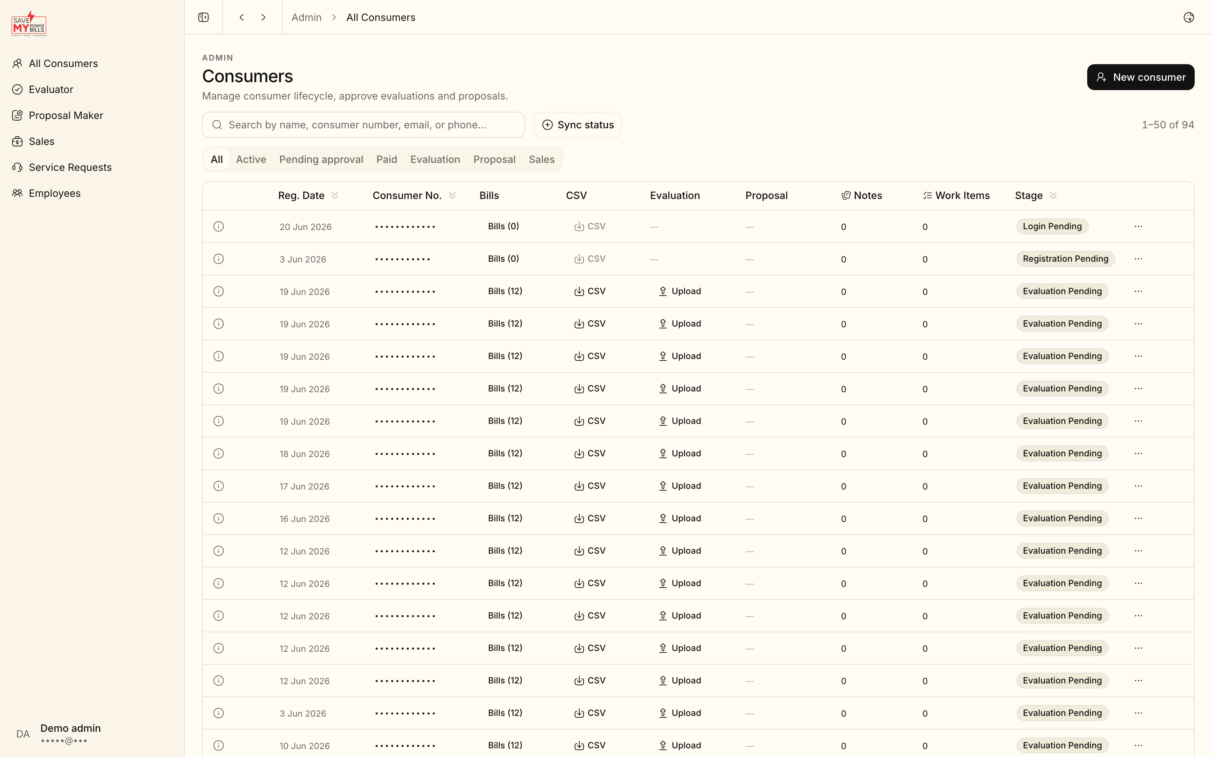
Task: Upload evaluation for 17 Jun 2026 row
Action: click(x=680, y=486)
